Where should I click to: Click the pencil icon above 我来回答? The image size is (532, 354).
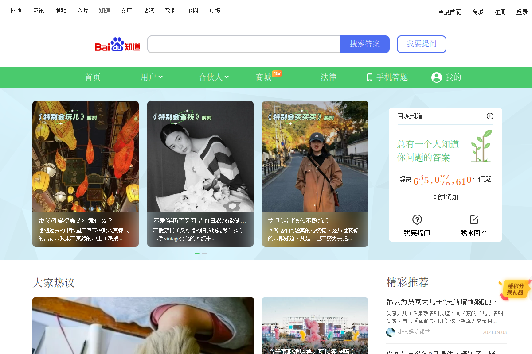(474, 219)
